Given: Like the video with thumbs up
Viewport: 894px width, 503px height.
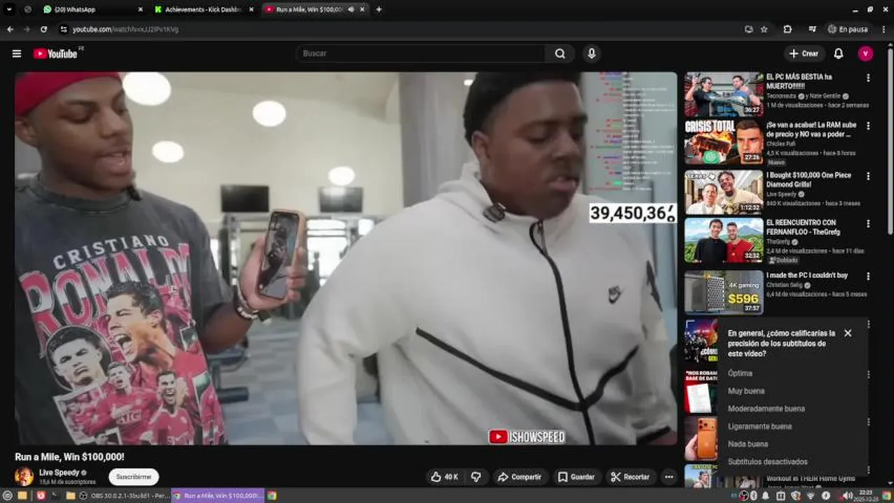Looking at the screenshot, I should (x=444, y=476).
